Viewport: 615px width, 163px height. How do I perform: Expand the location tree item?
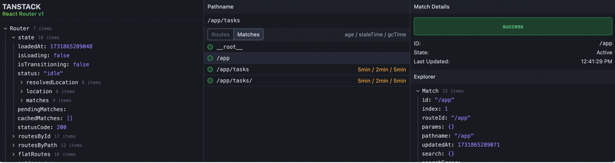[x=22, y=91]
